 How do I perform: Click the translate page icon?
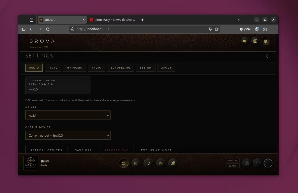(x=210, y=29)
